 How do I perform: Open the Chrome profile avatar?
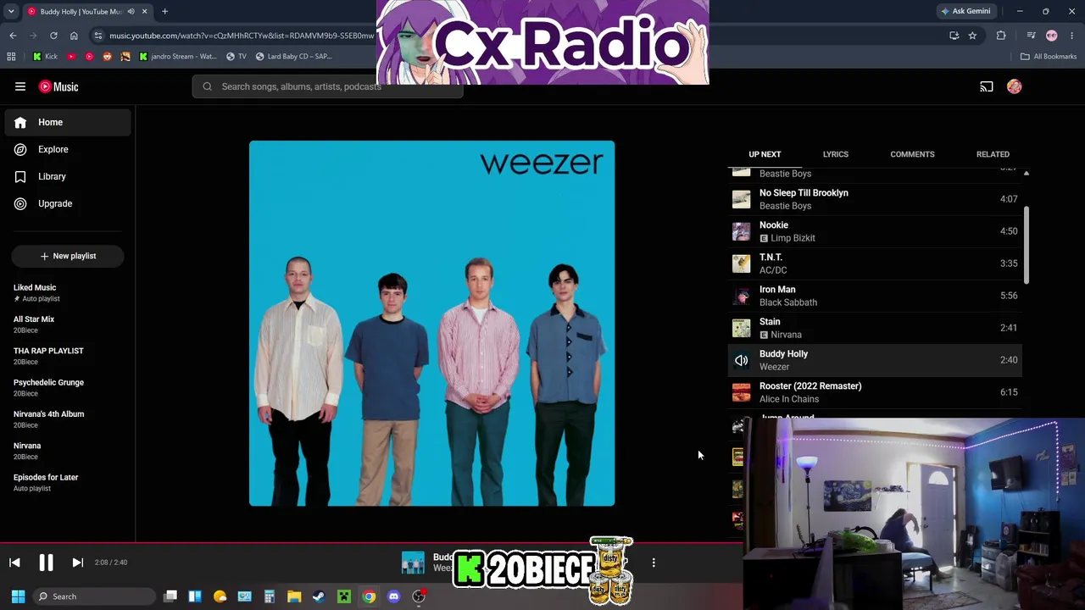click(x=1052, y=36)
